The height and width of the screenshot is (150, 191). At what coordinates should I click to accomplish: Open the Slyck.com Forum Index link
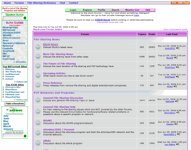pos(47,29)
